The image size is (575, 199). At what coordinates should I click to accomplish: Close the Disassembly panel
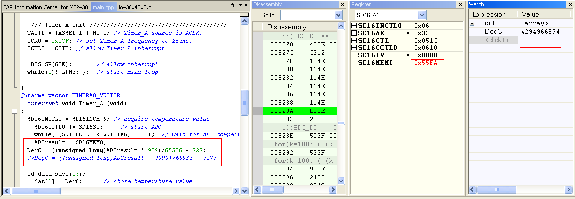pyautogui.click(x=342, y=5)
